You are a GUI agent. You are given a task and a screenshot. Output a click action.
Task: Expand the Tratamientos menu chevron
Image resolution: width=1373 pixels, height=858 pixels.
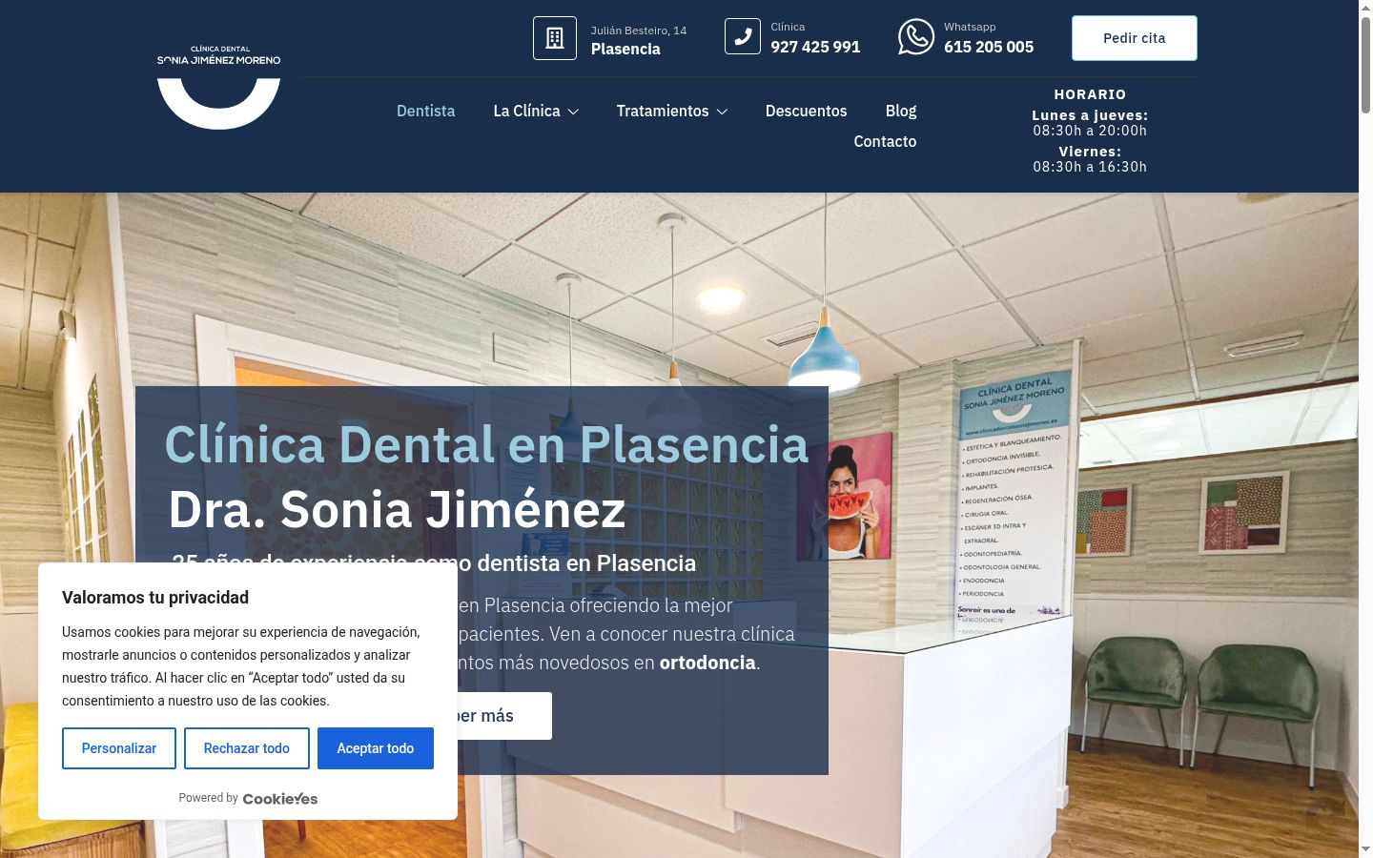(x=722, y=112)
